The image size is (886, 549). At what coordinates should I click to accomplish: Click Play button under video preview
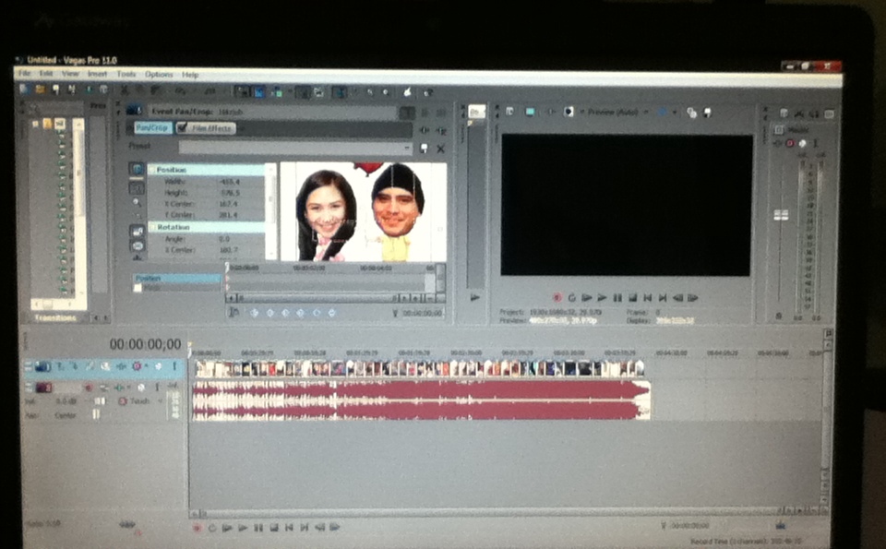click(603, 297)
